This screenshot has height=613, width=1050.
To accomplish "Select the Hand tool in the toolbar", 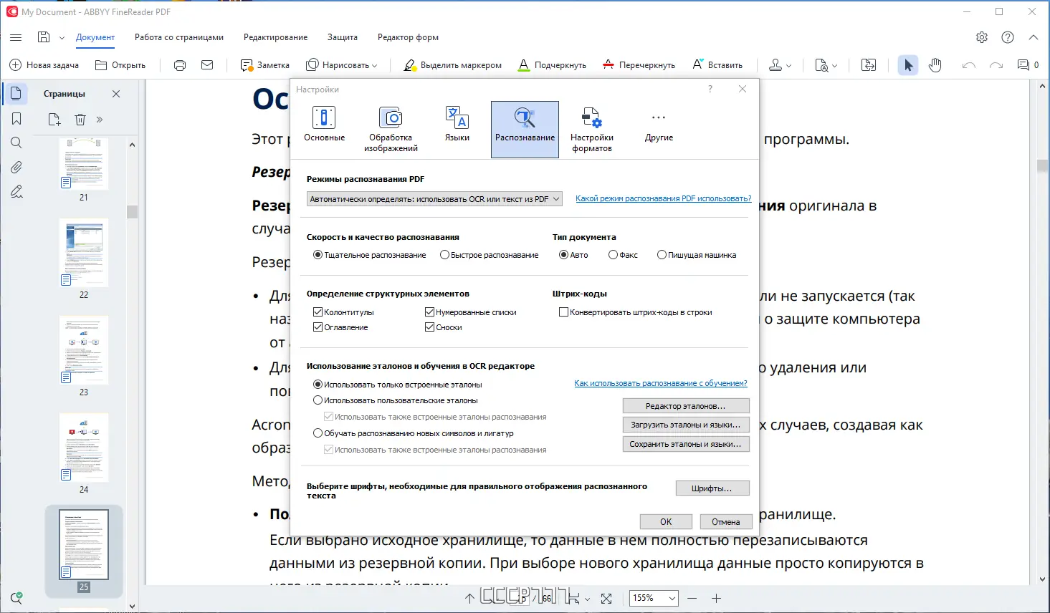I will [x=935, y=64].
